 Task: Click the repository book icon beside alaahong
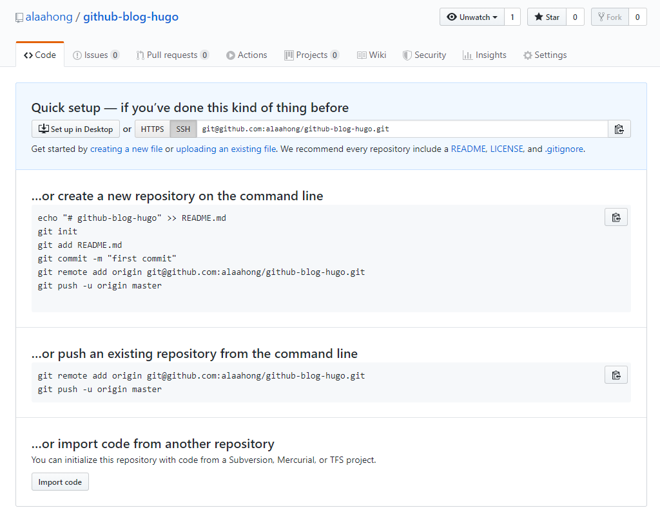[x=19, y=17]
